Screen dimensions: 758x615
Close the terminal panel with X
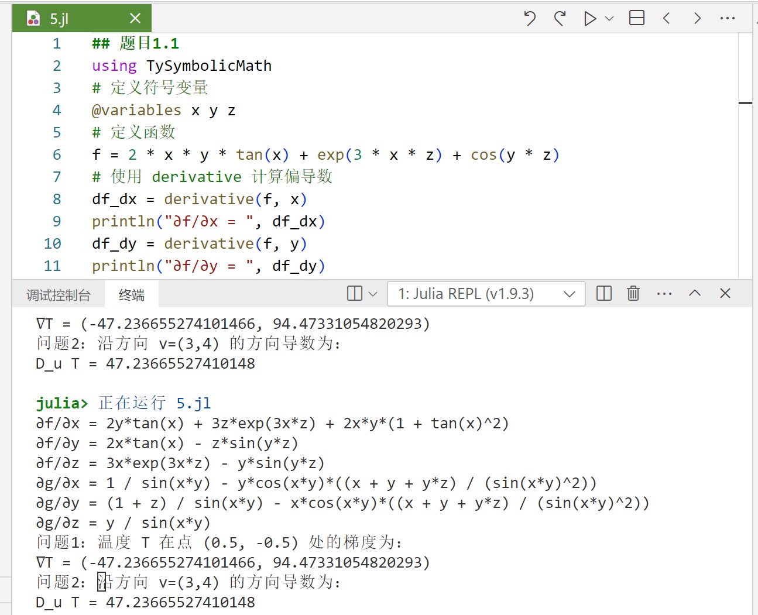tap(725, 293)
